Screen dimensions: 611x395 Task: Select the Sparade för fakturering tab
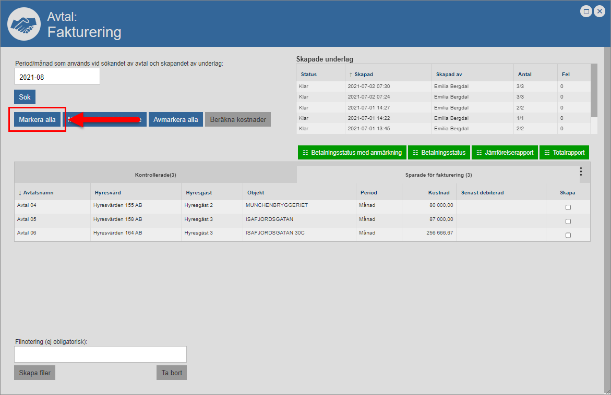pos(438,175)
